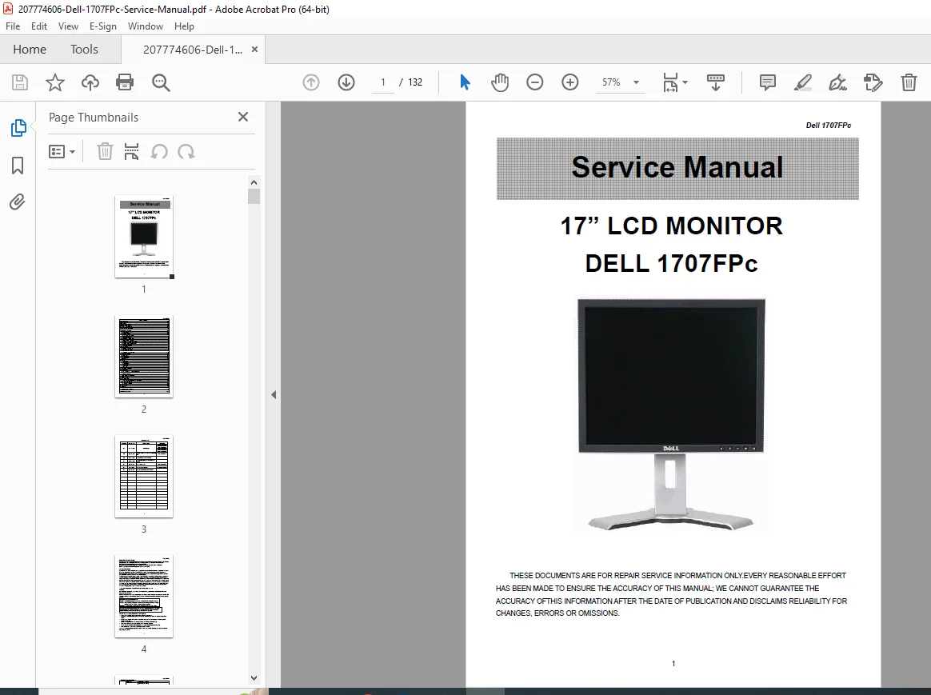Open the File menu
This screenshot has height=695, width=931.
[x=13, y=26]
